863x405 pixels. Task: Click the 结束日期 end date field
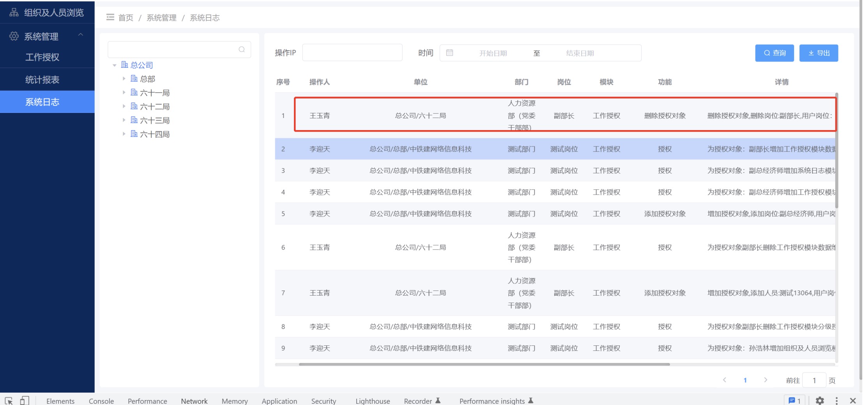tap(580, 53)
